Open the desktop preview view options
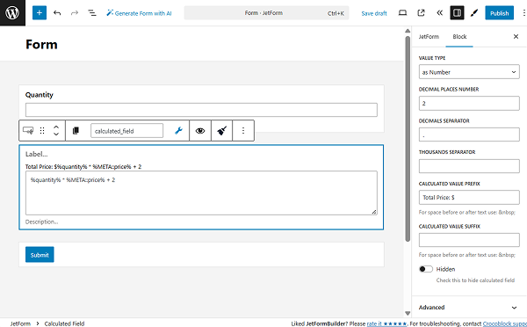Viewport: 527px width, 327px height. [x=402, y=13]
